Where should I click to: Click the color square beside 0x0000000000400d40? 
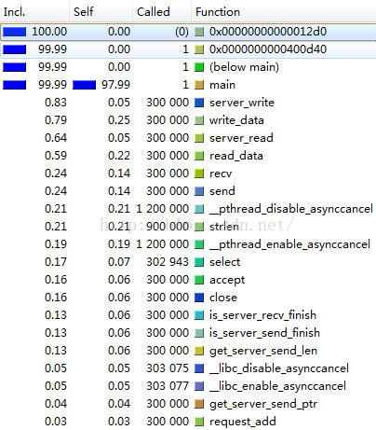199,49
